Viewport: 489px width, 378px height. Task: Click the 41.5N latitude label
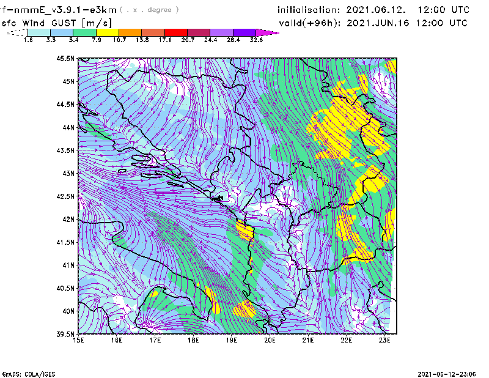pos(66,242)
